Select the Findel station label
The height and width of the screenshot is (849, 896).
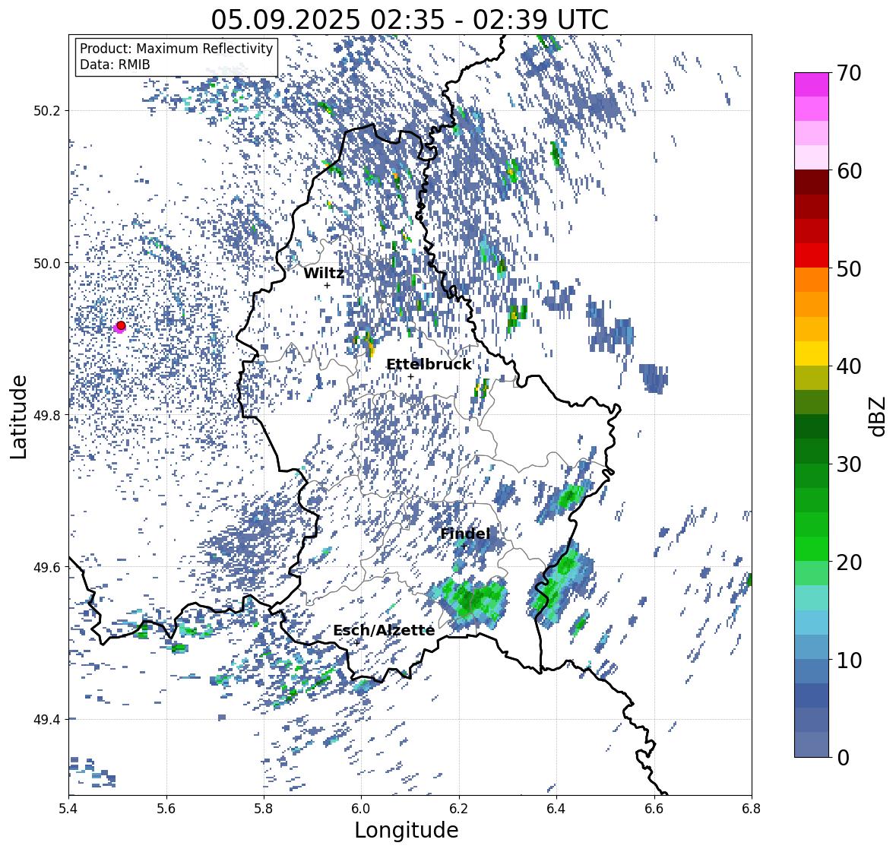465,534
